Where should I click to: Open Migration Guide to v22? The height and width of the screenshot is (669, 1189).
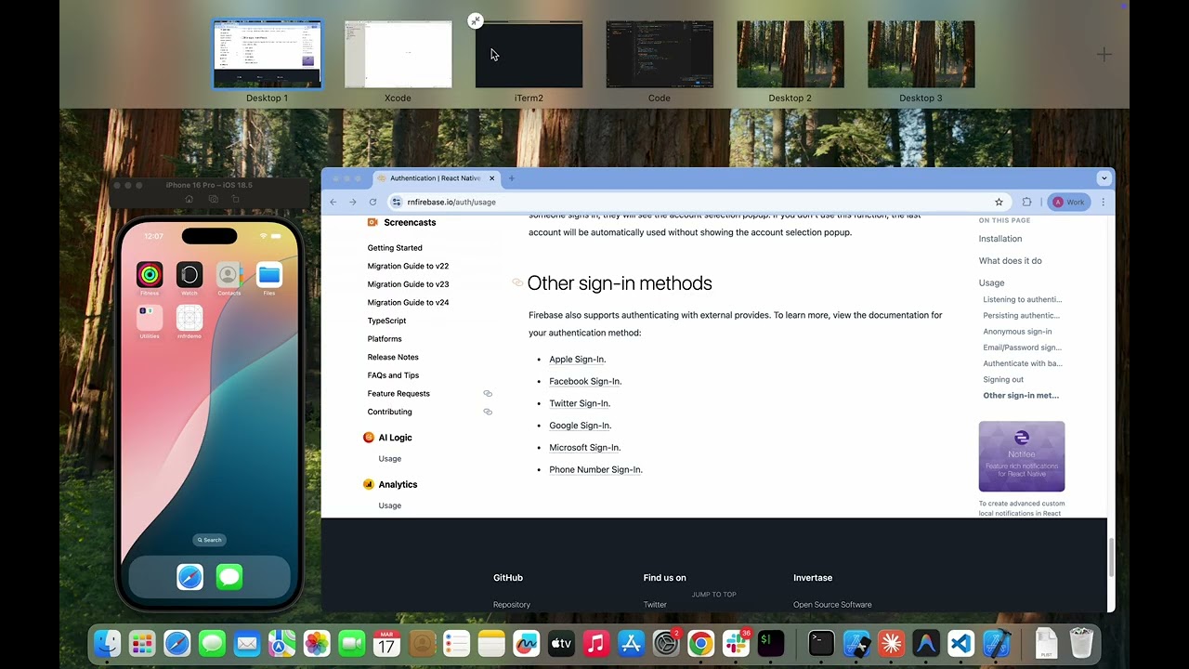[x=408, y=266]
